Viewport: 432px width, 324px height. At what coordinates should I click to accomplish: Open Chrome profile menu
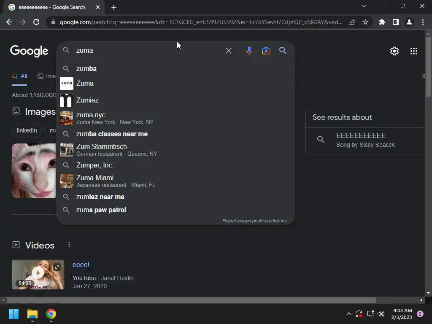tap(409, 22)
